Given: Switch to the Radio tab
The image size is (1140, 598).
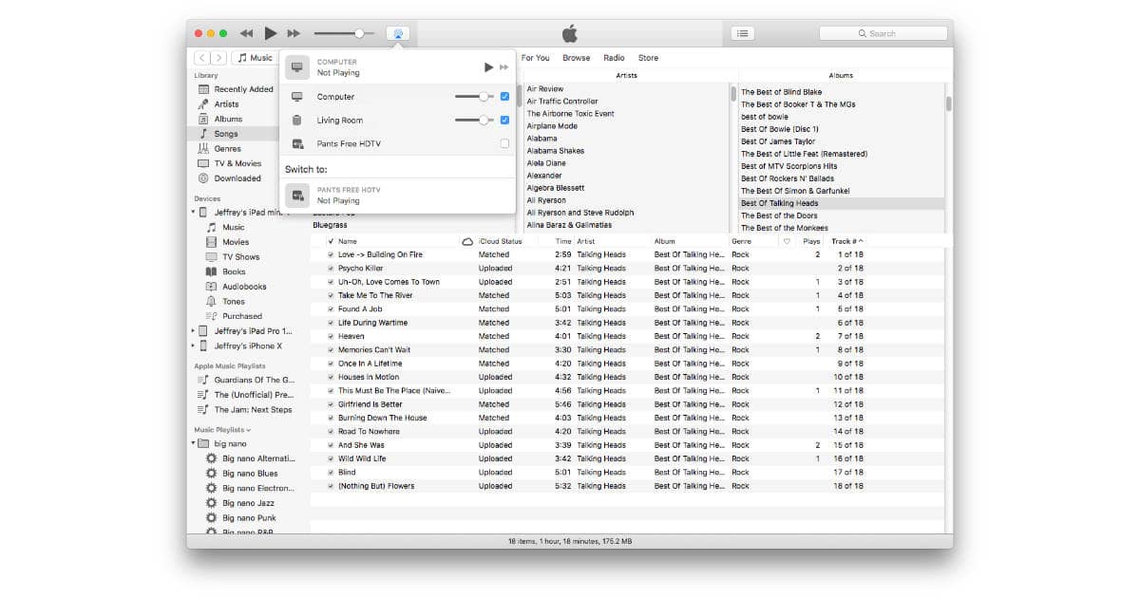Looking at the screenshot, I should click(x=614, y=58).
